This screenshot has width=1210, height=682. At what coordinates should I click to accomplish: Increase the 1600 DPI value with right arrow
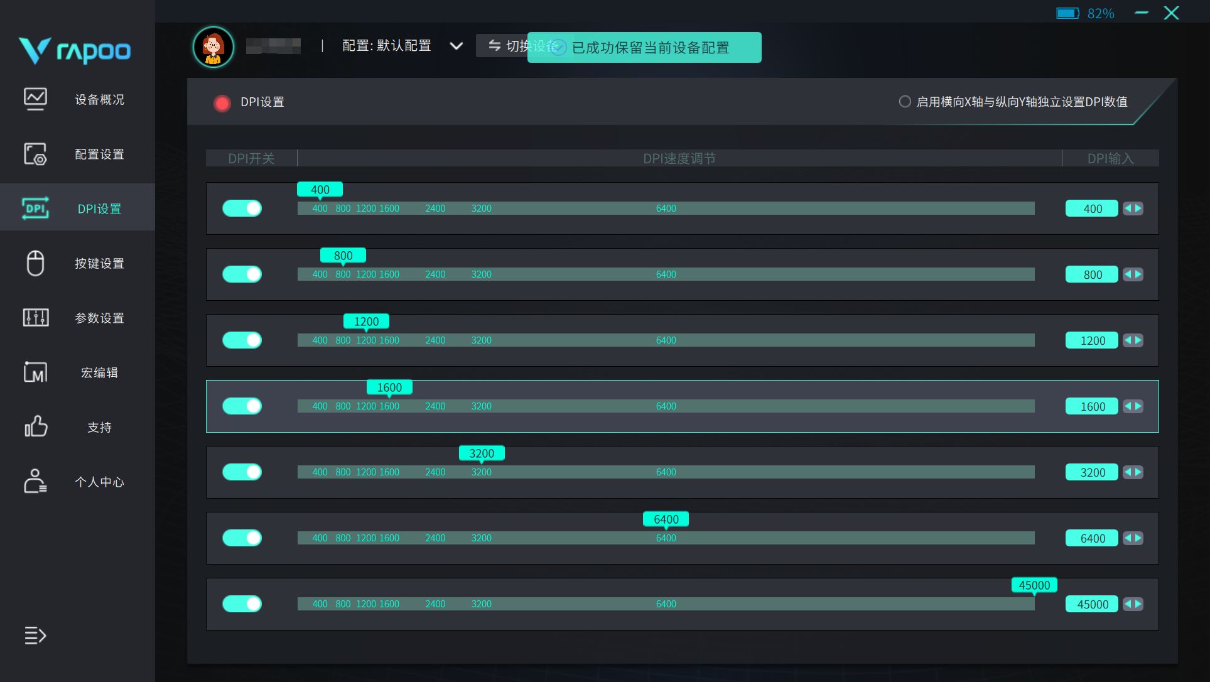tap(1138, 406)
